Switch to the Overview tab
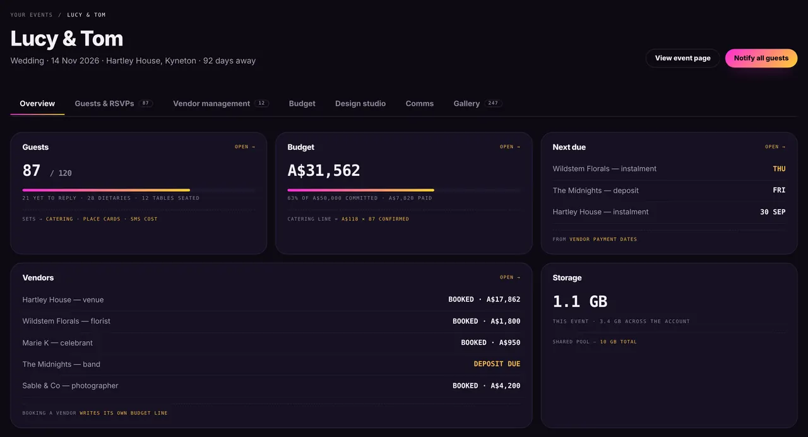Viewport: 808px width, 437px height. pyautogui.click(x=37, y=103)
